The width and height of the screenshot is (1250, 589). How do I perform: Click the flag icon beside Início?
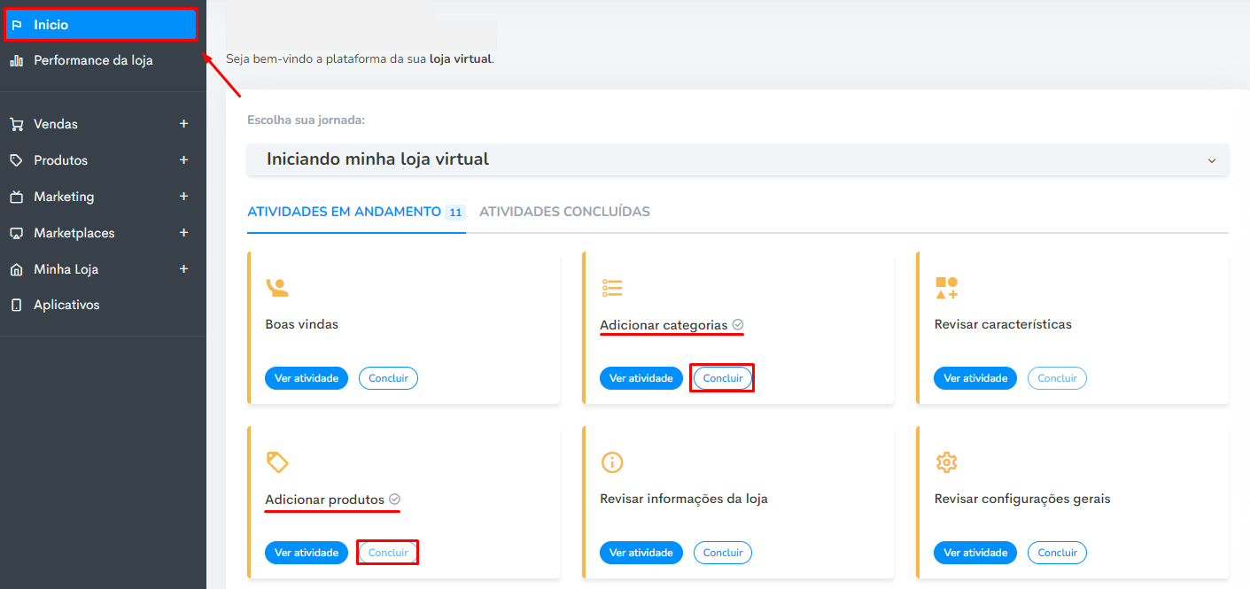[16, 25]
